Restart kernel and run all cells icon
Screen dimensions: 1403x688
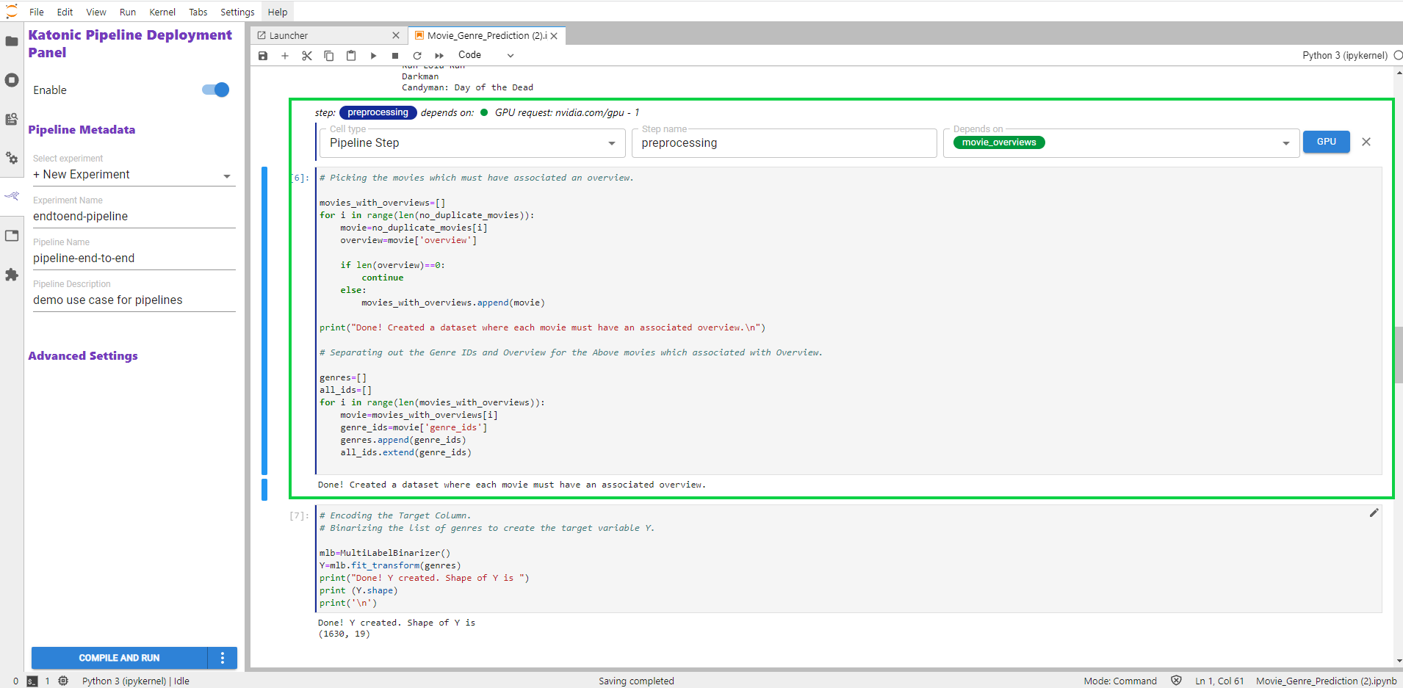point(439,56)
